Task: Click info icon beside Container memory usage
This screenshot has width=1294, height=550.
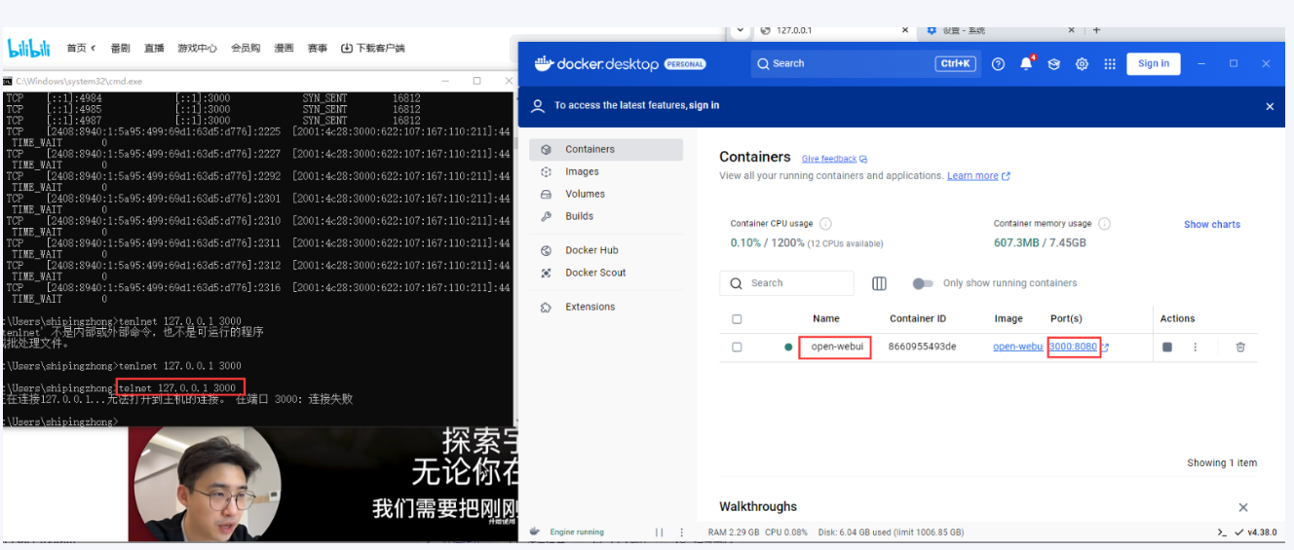Action: point(1104,224)
